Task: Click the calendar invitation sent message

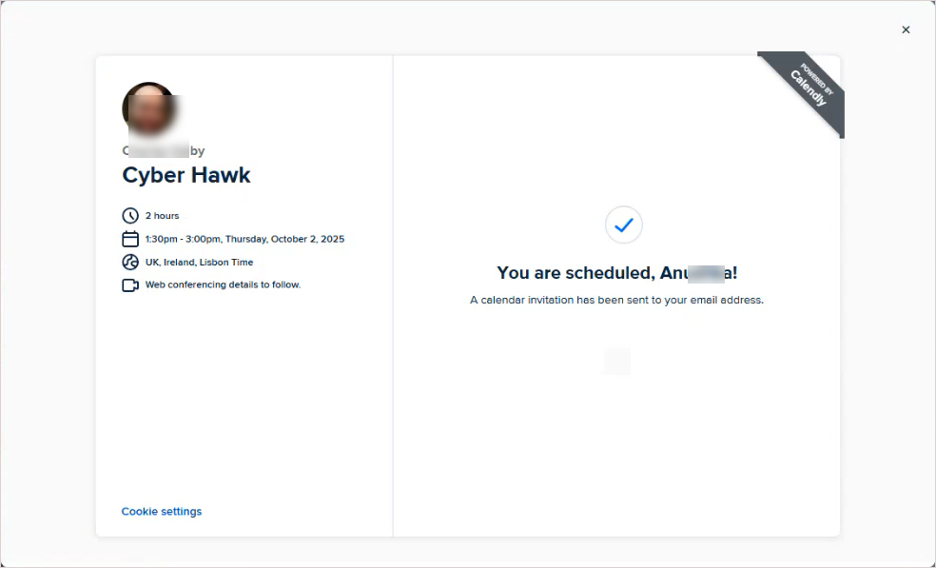Action: click(616, 300)
